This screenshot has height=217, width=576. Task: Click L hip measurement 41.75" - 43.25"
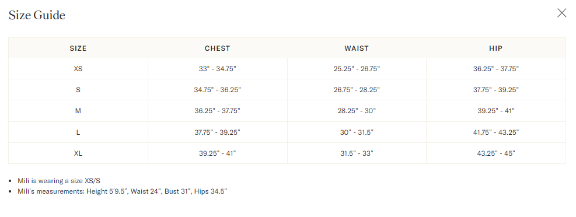496,132
